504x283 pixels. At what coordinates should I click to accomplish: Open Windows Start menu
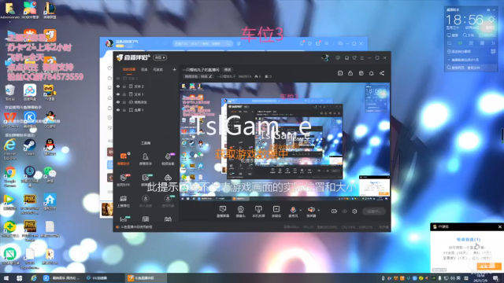(x=6, y=278)
